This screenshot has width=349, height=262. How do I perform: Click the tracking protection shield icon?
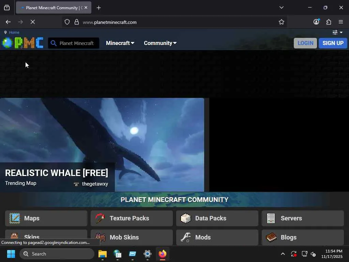pos(67,22)
